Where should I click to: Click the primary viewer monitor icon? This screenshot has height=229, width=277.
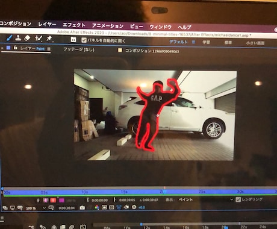[13, 208]
